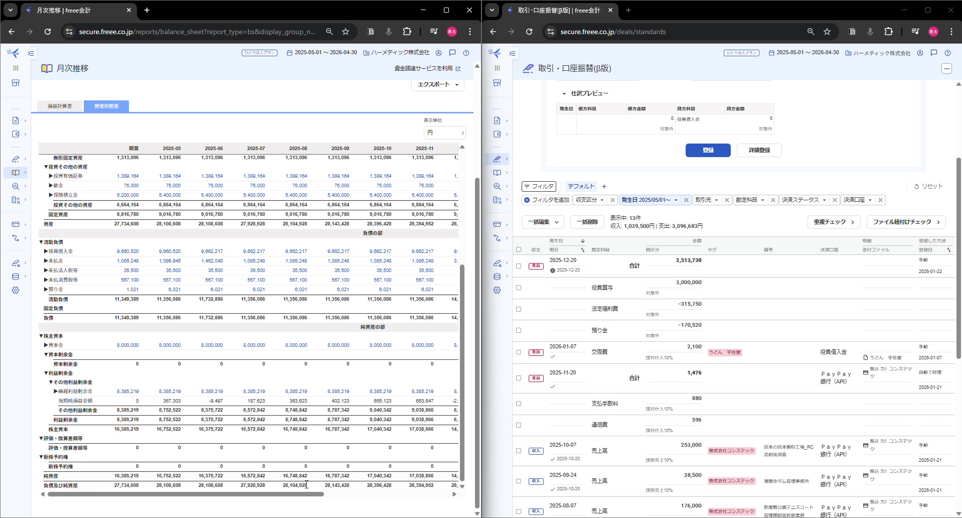962x518 pixels.
Task: Reload the left browser page
Action: click(48, 32)
